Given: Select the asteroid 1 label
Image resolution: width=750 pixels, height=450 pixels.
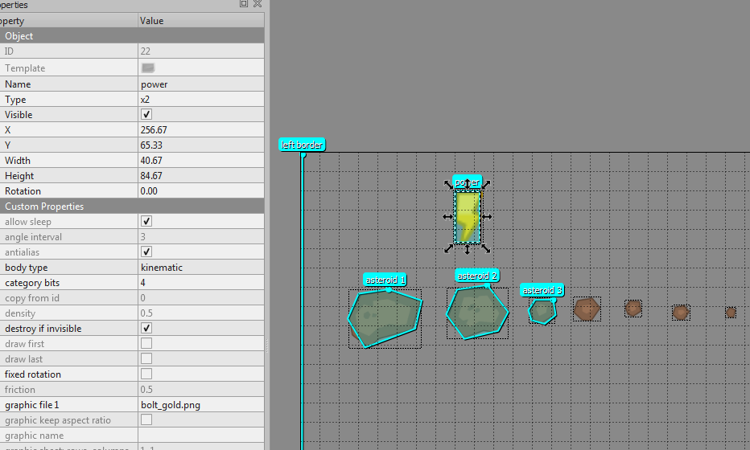Looking at the screenshot, I should (x=385, y=280).
